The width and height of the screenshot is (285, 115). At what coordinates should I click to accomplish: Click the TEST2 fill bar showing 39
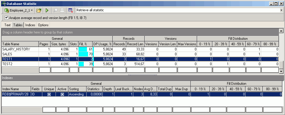click(x=85, y=64)
